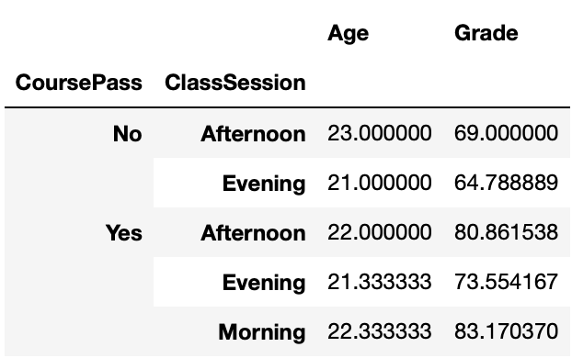This screenshot has height=358, width=572.
Task: Click Age value 23.000000
Action: 380,133
